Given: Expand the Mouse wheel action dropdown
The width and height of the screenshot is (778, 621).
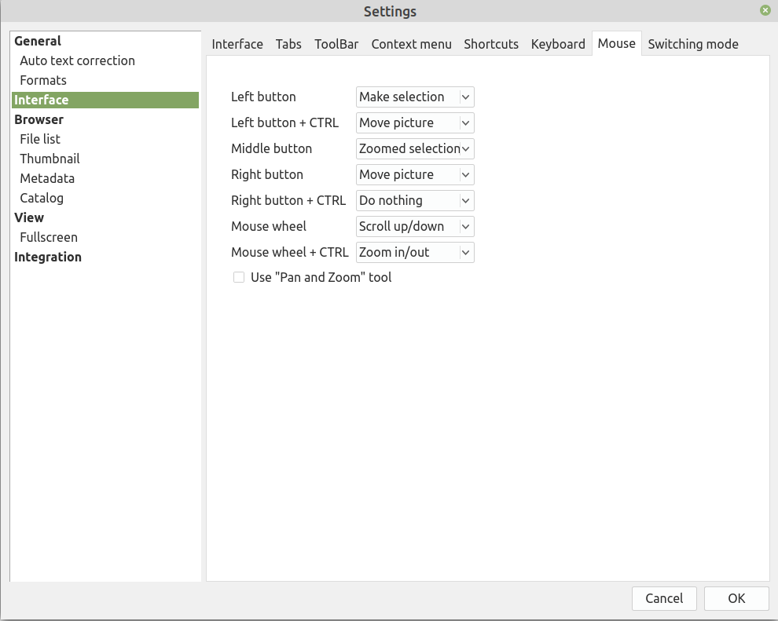Looking at the screenshot, I should (x=415, y=226).
